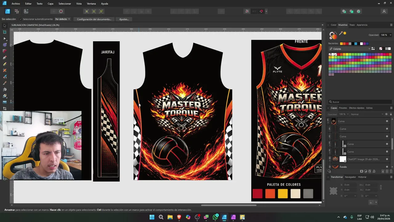Toggle visibility of fifth Curva layer
The image size is (394, 222).
click(x=387, y=151)
